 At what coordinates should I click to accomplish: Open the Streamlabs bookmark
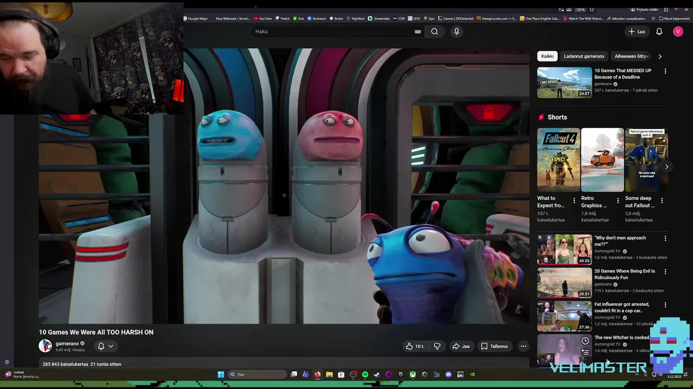tap(379, 18)
